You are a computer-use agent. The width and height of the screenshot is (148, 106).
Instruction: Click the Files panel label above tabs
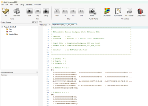tap(41, 22)
